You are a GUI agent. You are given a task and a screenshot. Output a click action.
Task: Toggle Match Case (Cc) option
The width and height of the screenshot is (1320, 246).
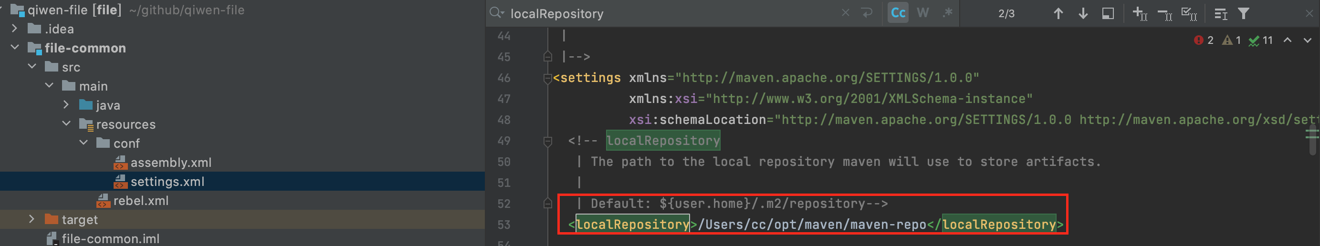[898, 13]
